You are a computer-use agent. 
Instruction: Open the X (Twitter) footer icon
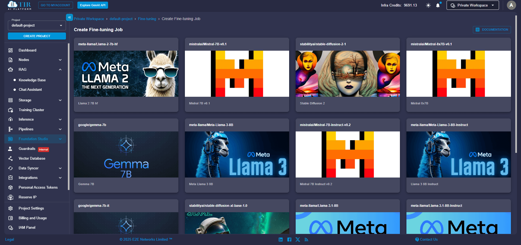click(x=298, y=240)
